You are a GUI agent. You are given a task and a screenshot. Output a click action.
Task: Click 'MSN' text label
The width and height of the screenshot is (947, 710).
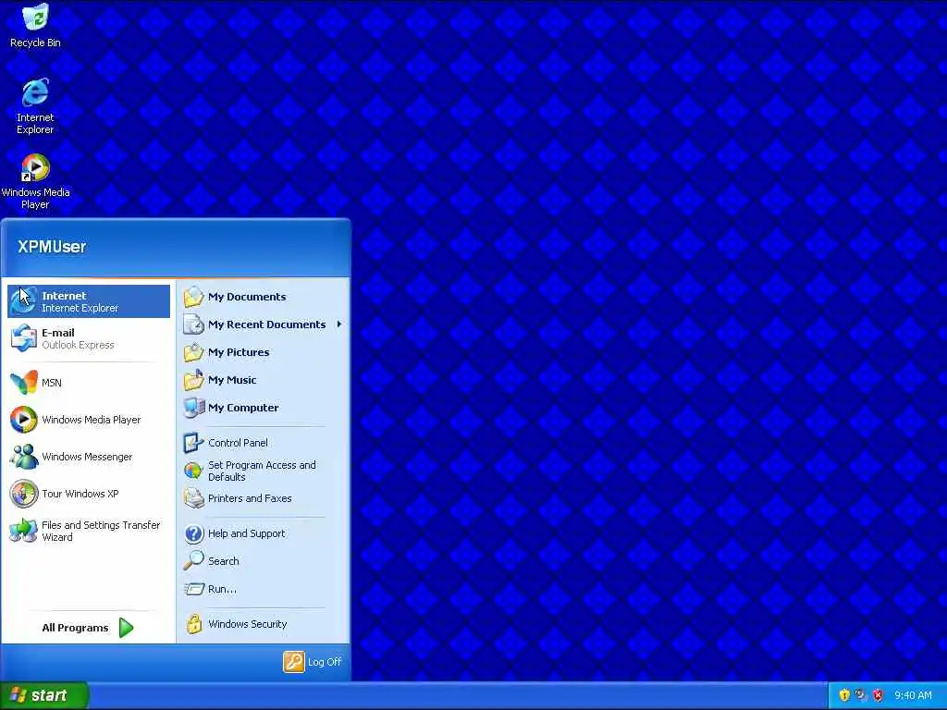point(52,382)
